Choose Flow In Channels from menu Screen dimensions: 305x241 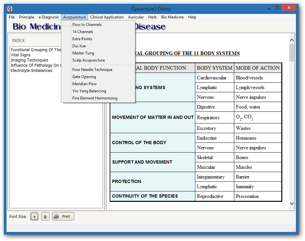tap(98, 25)
